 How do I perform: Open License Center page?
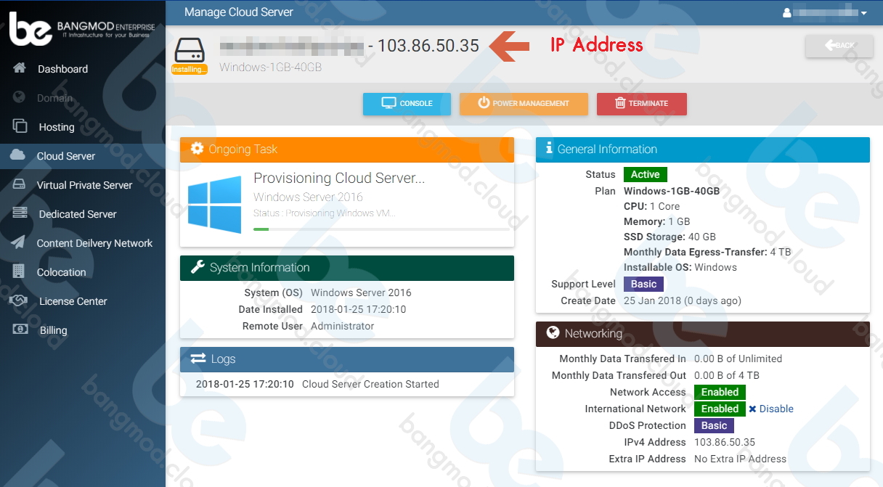pos(73,301)
